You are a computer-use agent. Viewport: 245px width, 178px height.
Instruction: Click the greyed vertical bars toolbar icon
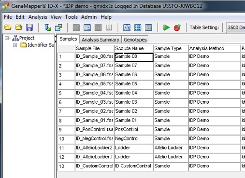pyautogui.click(x=109, y=27)
